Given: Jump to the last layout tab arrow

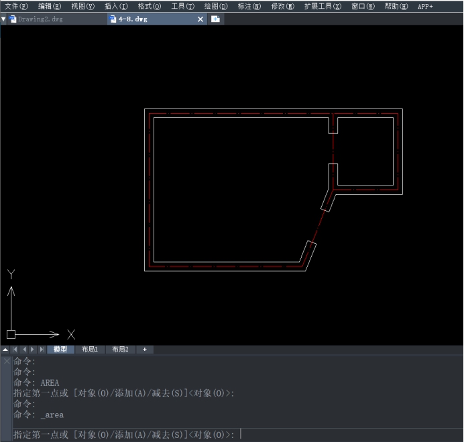Looking at the screenshot, I should [42, 350].
